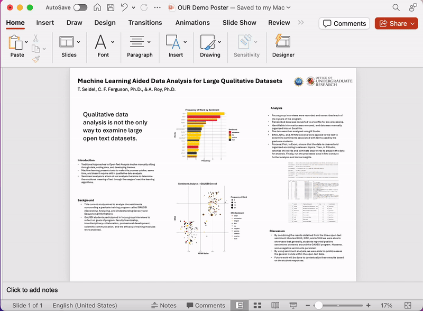Click the Share button

click(x=396, y=23)
